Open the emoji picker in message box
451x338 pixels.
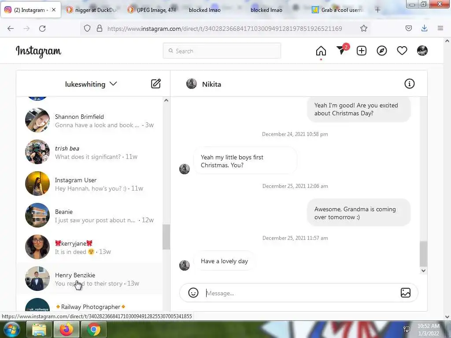point(193,293)
